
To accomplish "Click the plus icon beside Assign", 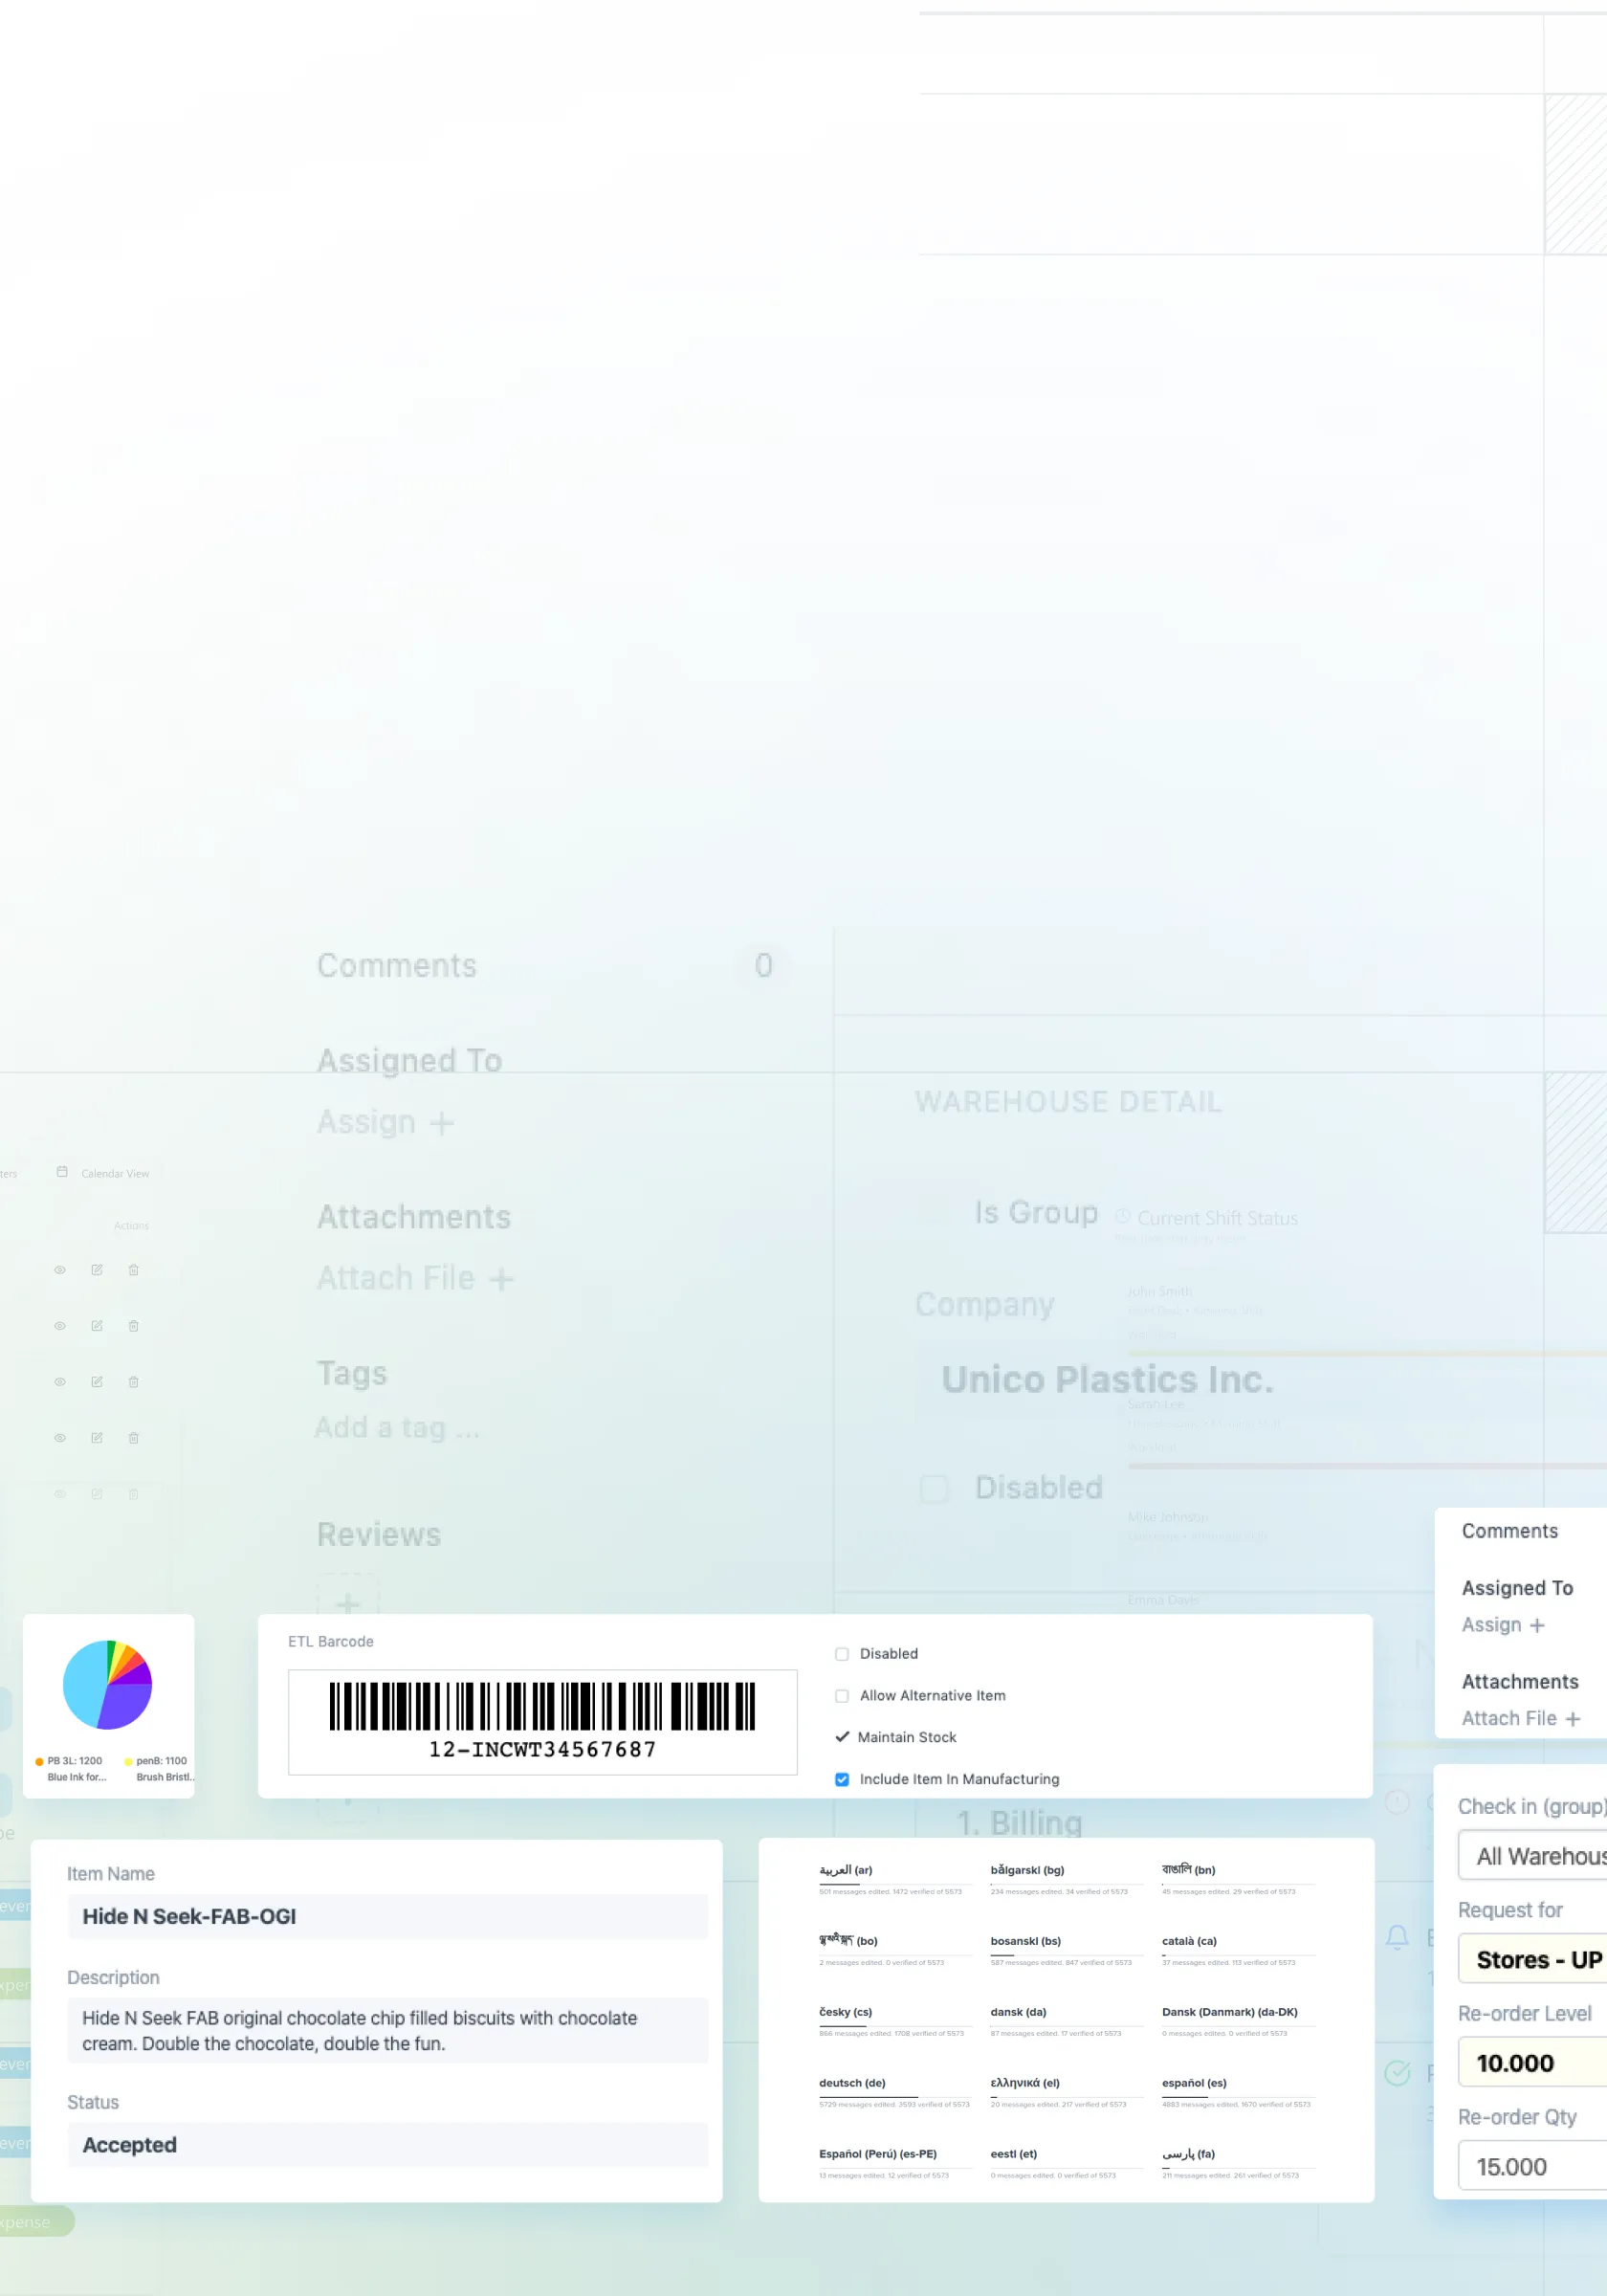I will (1537, 1626).
